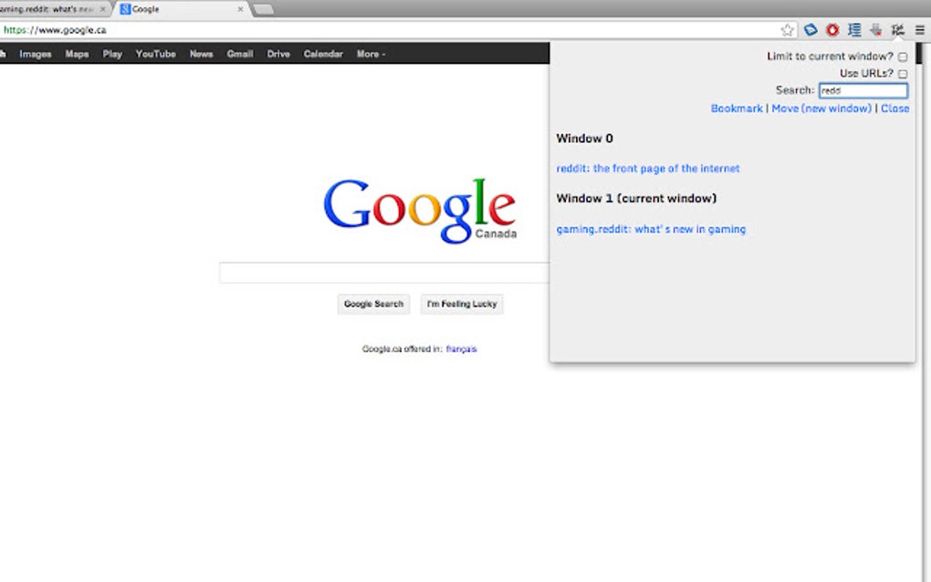This screenshot has width=931, height=582.
Task: Switch to the gaming.reddit tab
Action: [x=50, y=8]
